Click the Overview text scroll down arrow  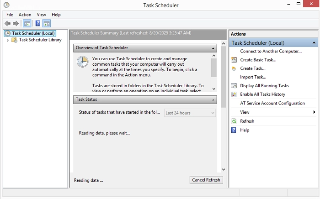[213, 89]
